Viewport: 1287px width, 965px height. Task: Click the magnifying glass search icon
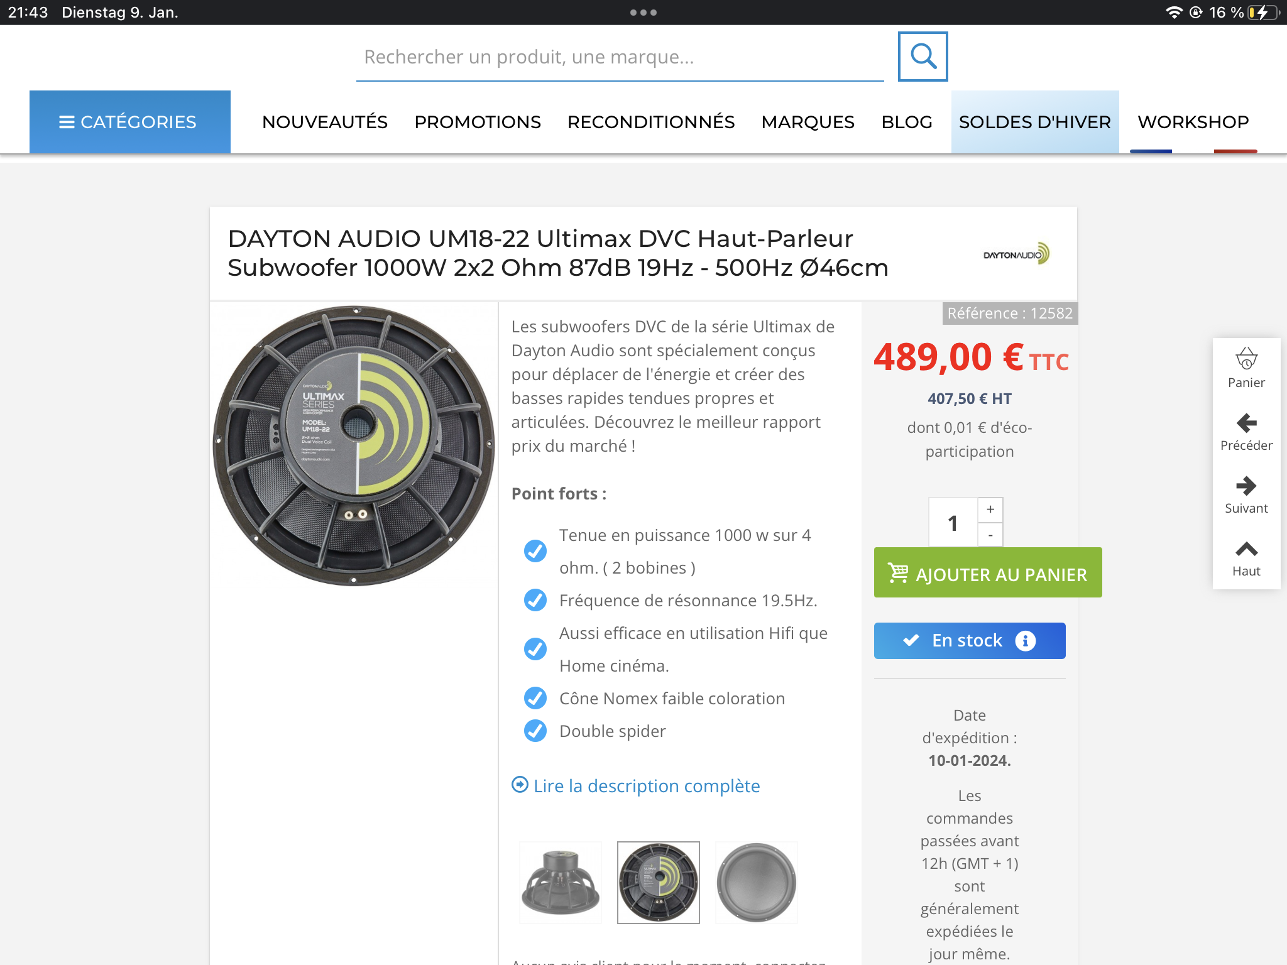(x=923, y=57)
